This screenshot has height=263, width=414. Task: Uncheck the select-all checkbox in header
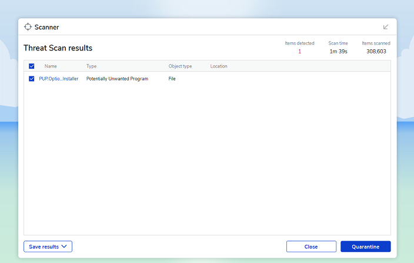[x=31, y=66]
